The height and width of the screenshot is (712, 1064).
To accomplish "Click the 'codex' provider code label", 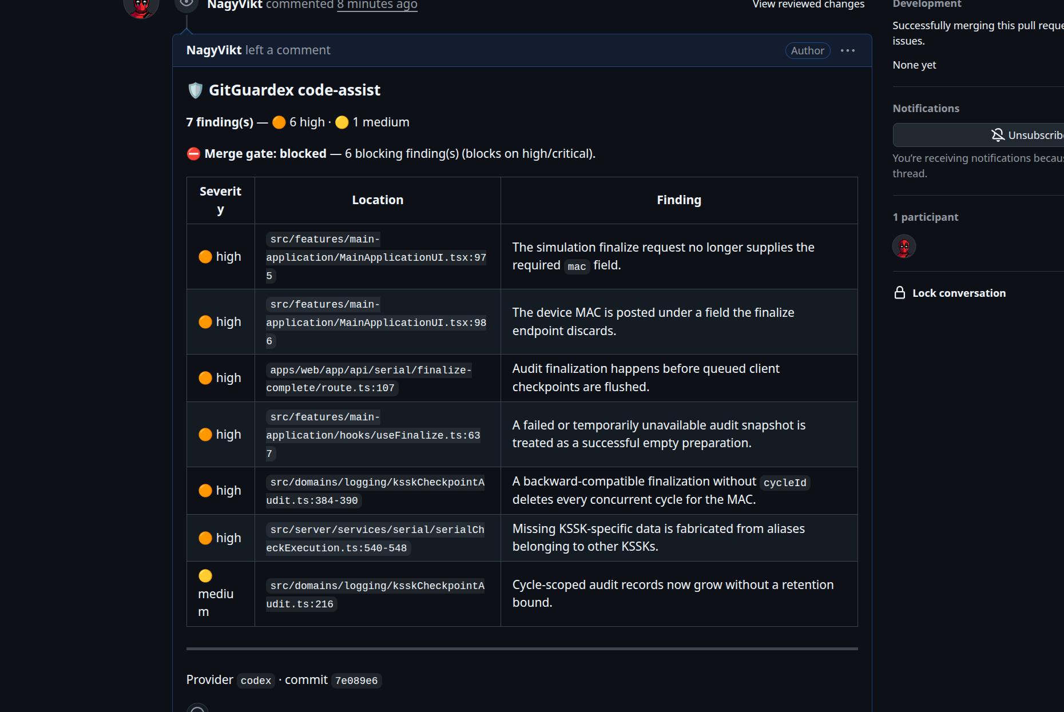I will pos(256,681).
